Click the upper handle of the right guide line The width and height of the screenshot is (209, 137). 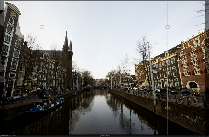click(167, 27)
